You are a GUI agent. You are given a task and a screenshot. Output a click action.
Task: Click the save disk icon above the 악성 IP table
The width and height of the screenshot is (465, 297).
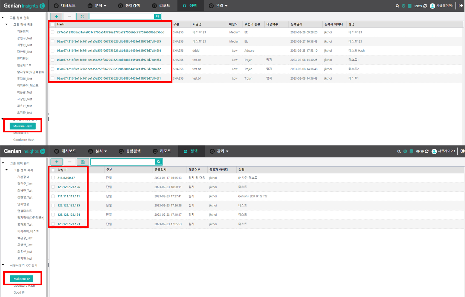tap(83, 162)
